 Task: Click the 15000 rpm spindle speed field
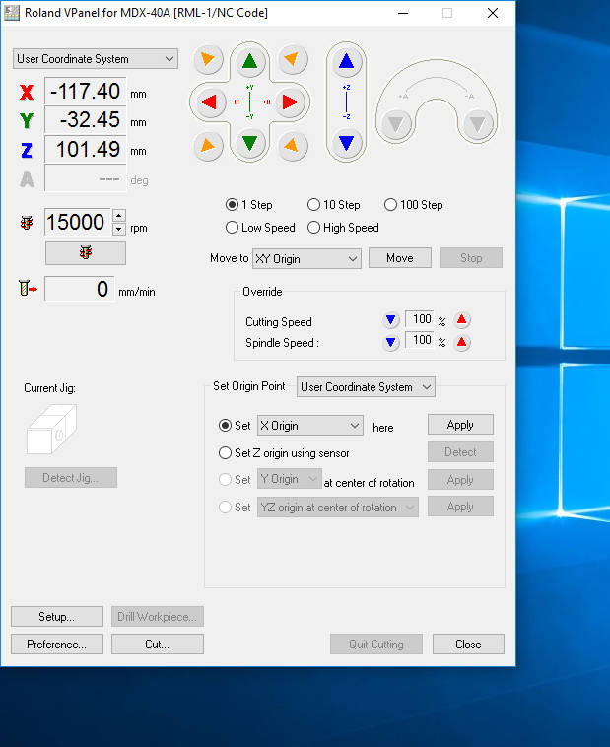click(x=78, y=222)
